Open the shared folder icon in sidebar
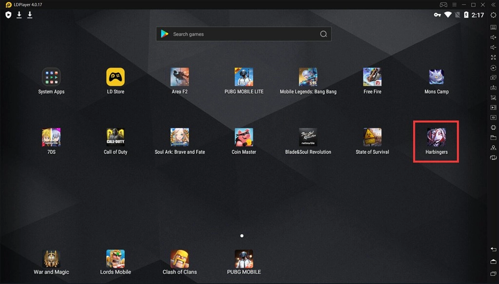The image size is (499, 284). (x=493, y=137)
